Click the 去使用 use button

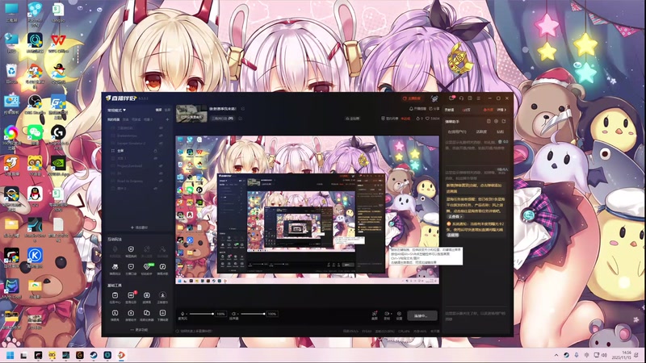pos(452,235)
